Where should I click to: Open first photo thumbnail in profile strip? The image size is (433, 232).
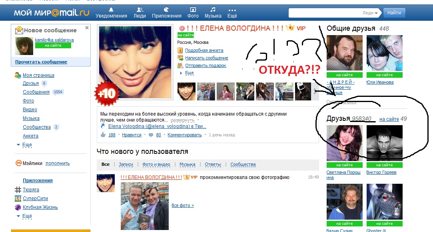click(x=186, y=91)
